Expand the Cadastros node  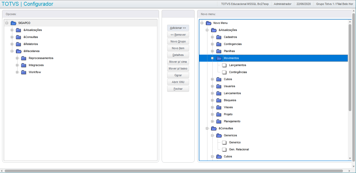coord(212,37)
